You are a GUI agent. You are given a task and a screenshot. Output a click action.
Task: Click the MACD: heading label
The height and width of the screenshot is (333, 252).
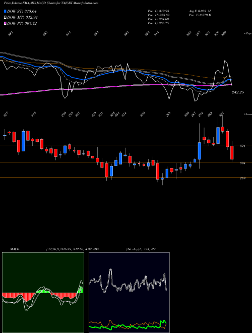15,249
